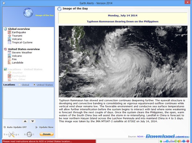
Task: Close the Earth Alerts window
Action: pyautogui.click(x=188, y=2)
